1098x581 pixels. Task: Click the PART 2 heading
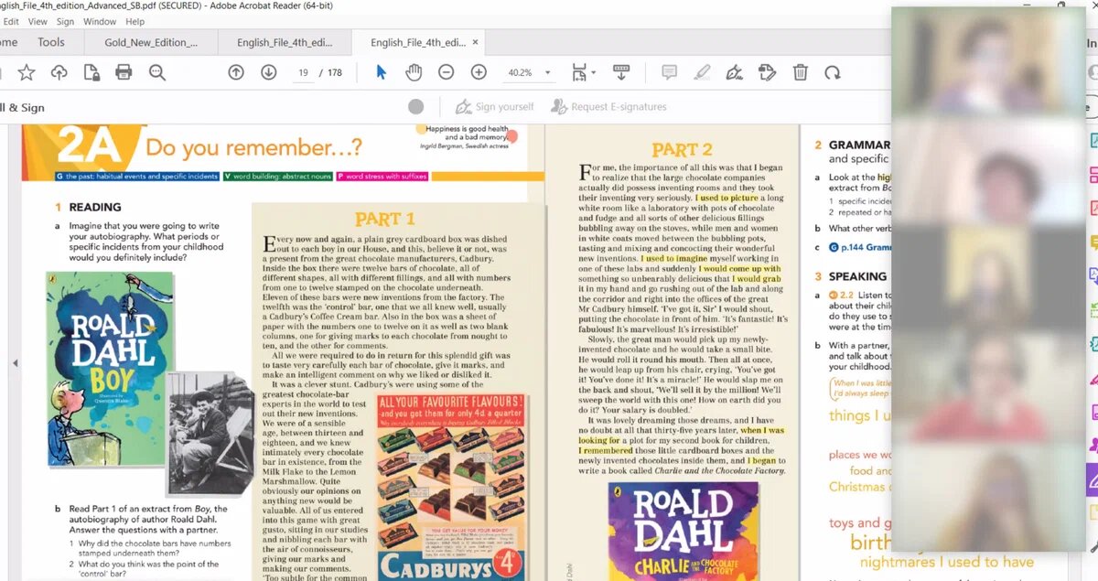(682, 149)
